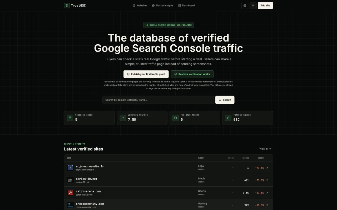Click the Verified Sites database icon
The height and width of the screenshot is (210, 337).
70,118
